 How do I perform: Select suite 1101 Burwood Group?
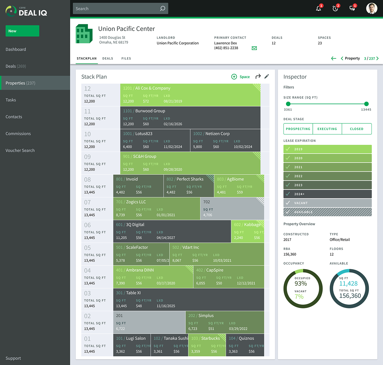(x=190, y=118)
